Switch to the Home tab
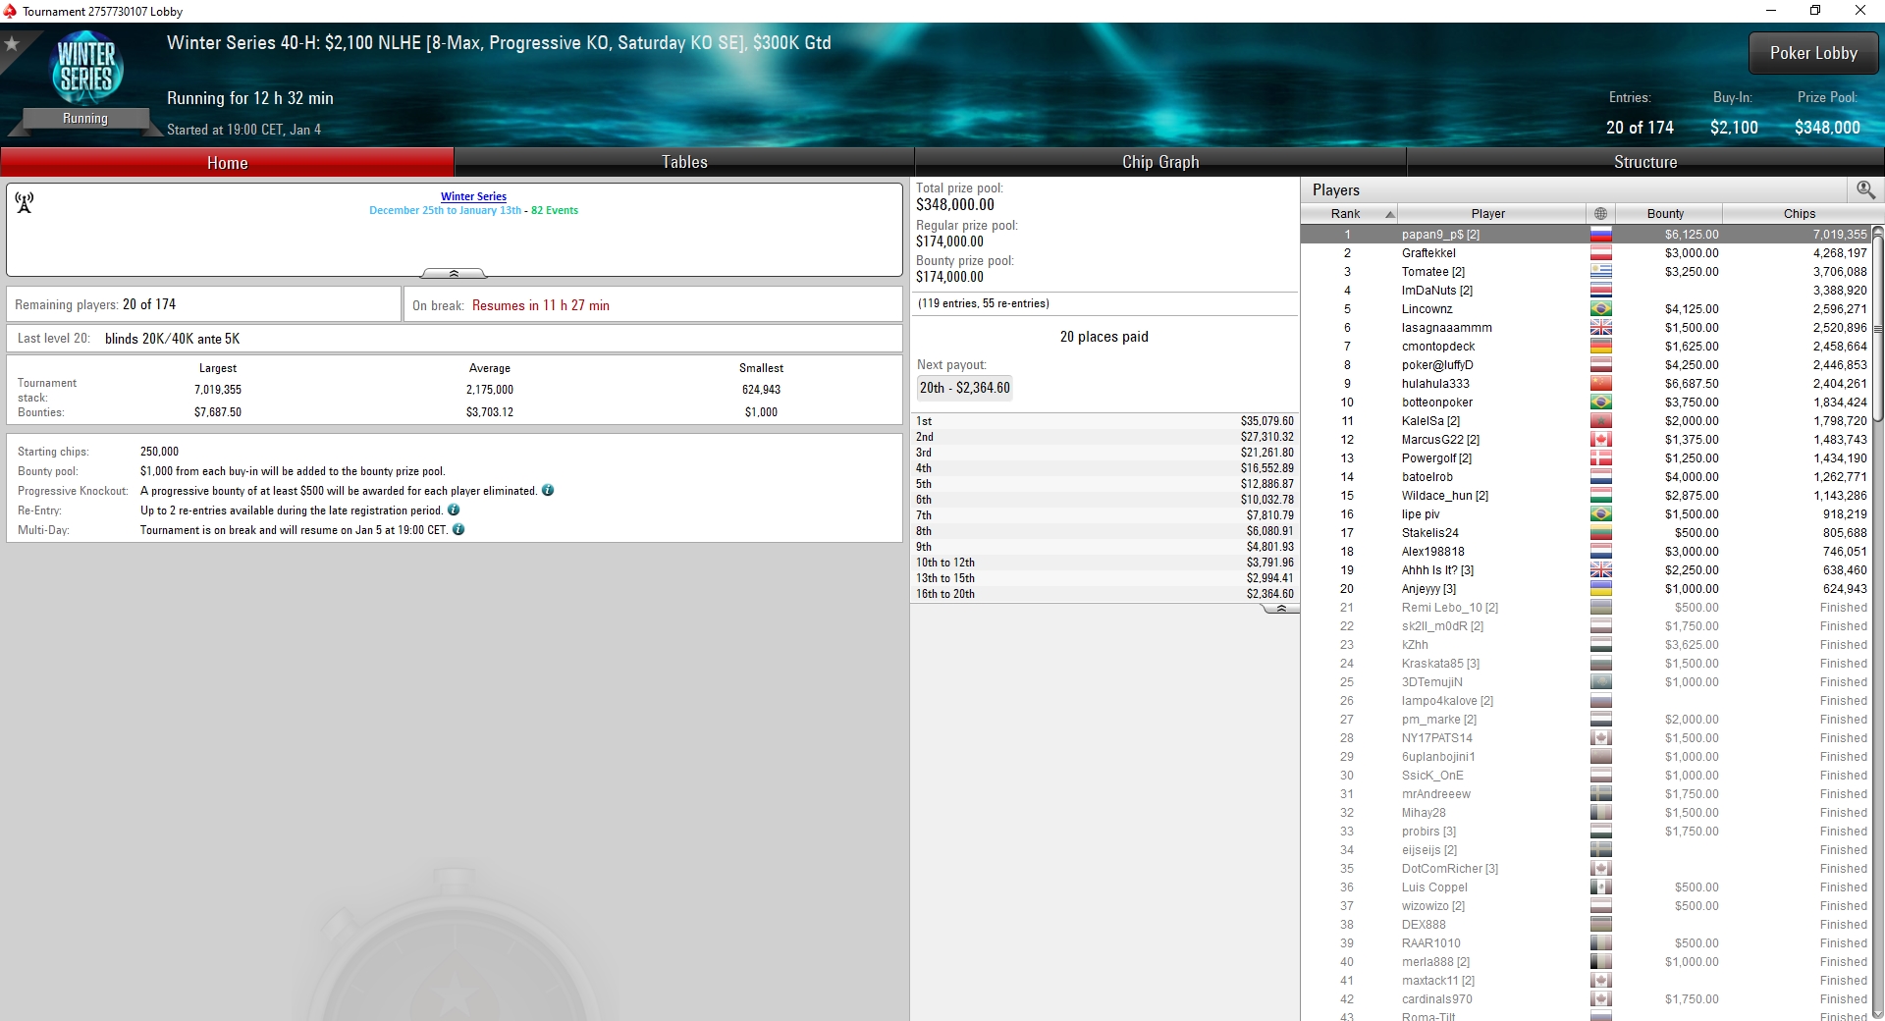This screenshot has height=1021, width=1885. pyautogui.click(x=227, y=162)
